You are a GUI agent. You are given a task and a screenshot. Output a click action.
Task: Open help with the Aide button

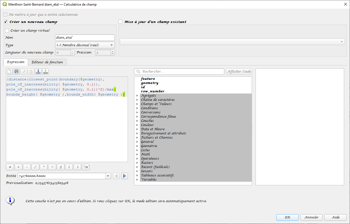pos(335,217)
